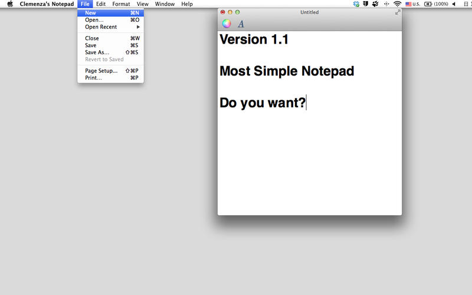This screenshot has width=472, height=295.
Task: Choose Close from the File menu
Action: tap(110, 38)
